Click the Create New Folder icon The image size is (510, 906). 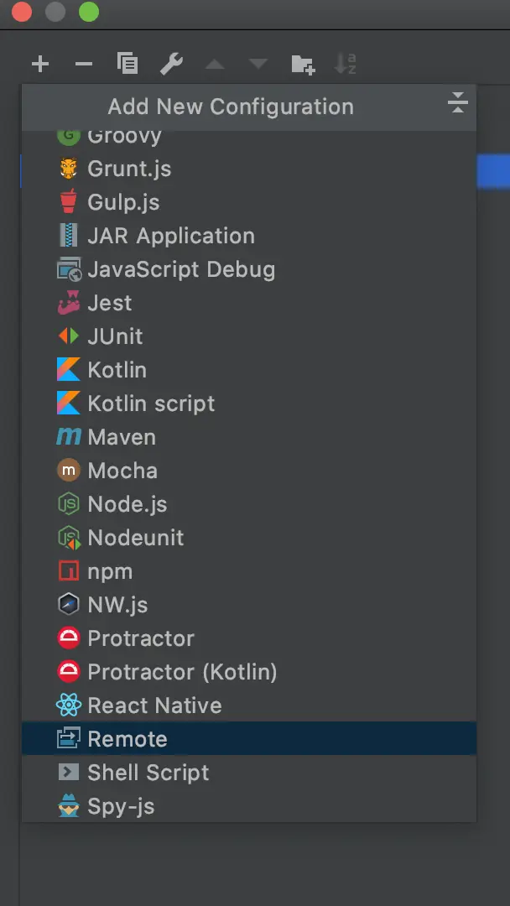point(303,64)
